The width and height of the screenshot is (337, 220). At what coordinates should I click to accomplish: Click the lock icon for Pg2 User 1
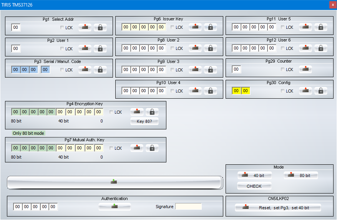pyautogui.click(x=100, y=48)
